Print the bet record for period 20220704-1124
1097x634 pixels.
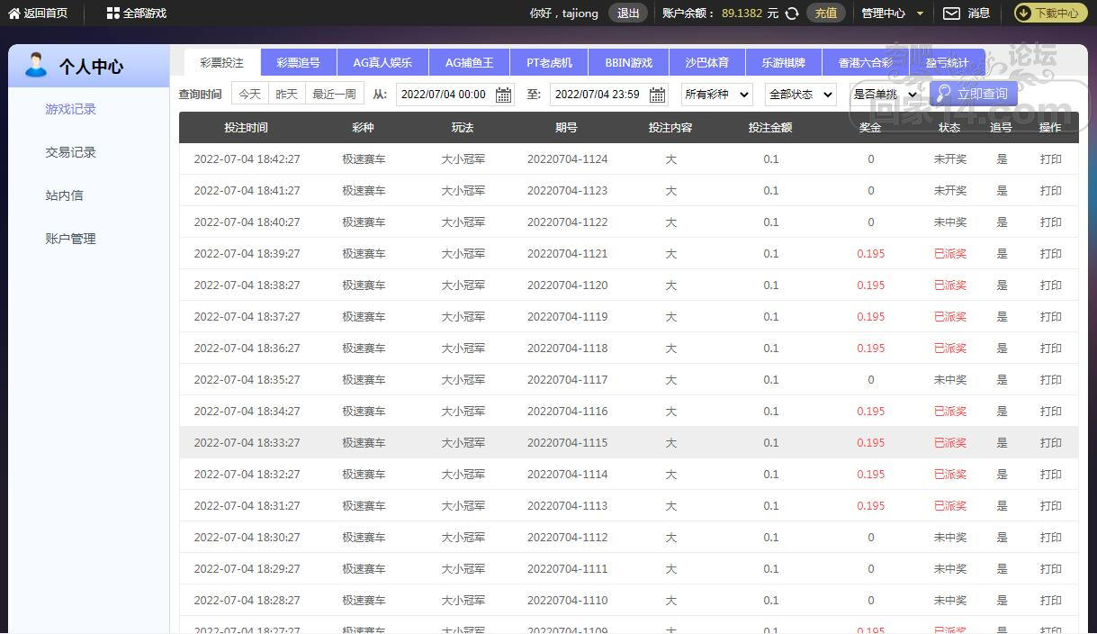(x=1050, y=159)
